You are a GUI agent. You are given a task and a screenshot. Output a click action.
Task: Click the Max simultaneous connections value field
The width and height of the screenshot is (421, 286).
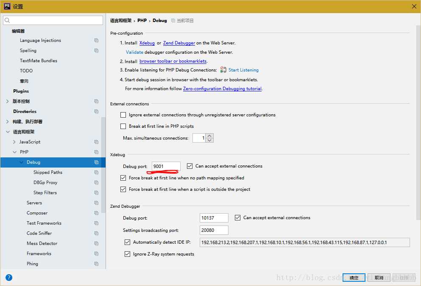[x=199, y=138]
